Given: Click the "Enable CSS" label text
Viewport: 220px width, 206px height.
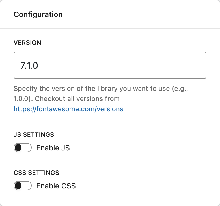Looking at the screenshot, I should coord(56,186).
